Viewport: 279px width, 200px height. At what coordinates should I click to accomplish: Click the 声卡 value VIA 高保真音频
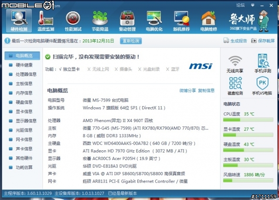click(134, 174)
